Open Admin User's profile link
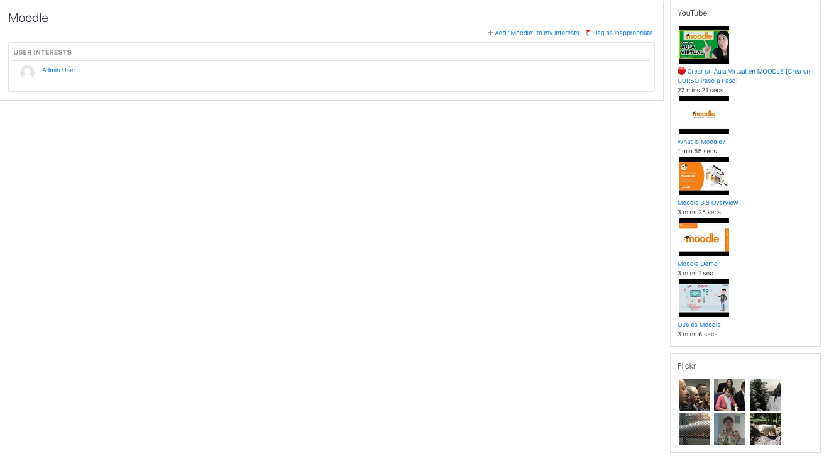This screenshot has width=824, height=461. [x=58, y=70]
